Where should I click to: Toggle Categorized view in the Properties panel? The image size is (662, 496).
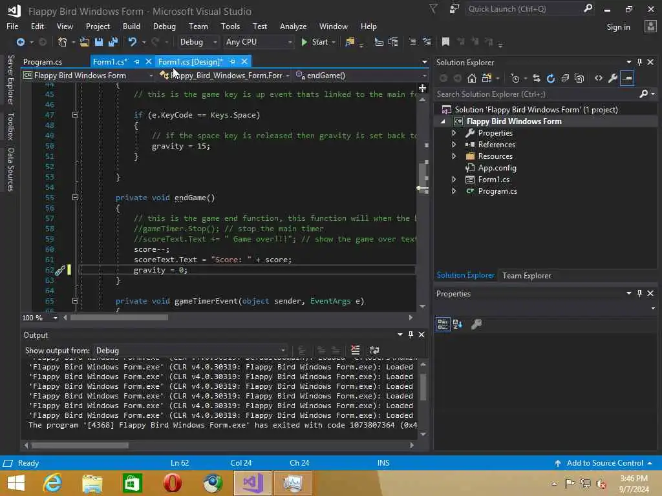click(x=442, y=324)
